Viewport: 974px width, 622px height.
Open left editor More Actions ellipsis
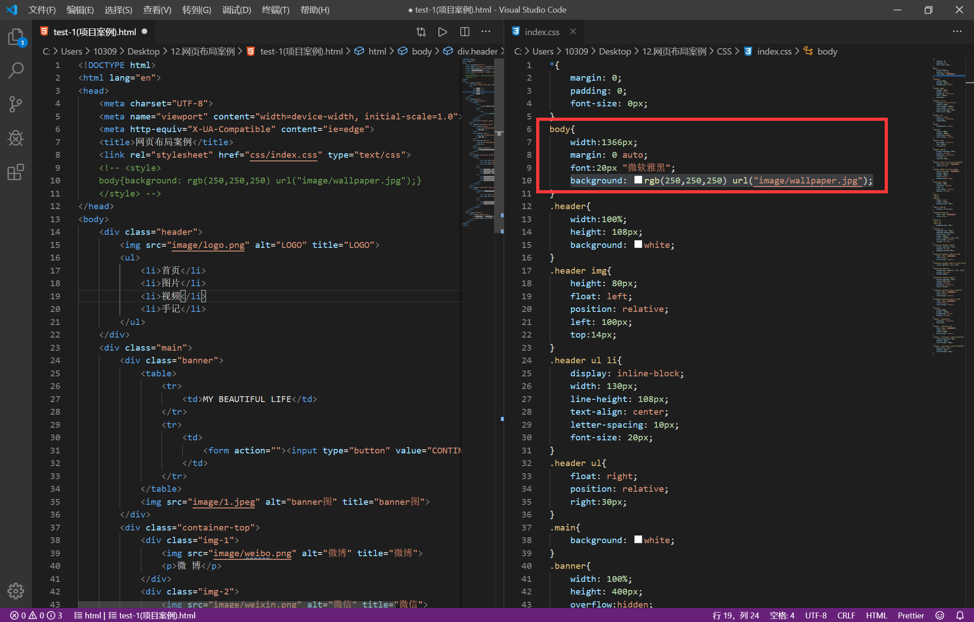(x=486, y=32)
